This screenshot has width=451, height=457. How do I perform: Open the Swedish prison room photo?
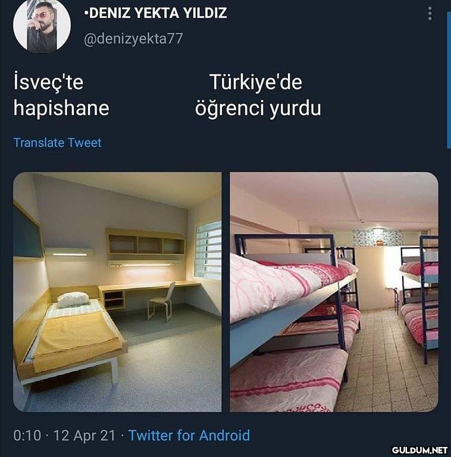(117, 292)
